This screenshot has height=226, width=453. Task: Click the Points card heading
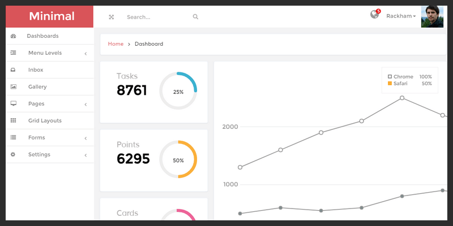tap(128, 145)
